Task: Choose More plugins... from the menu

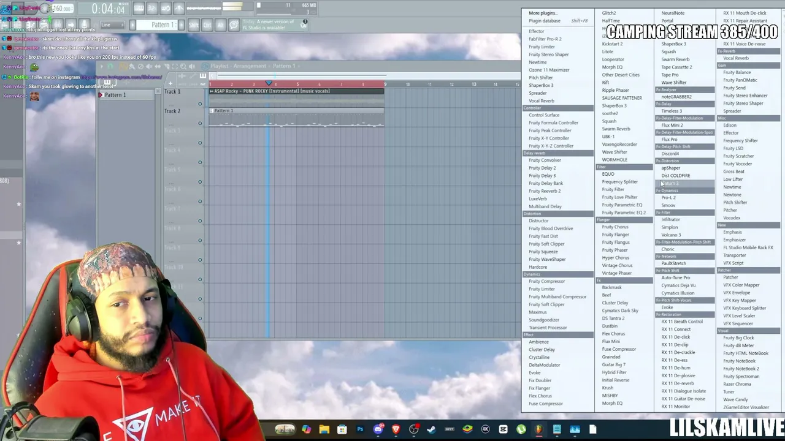Action: (x=542, y=13)
